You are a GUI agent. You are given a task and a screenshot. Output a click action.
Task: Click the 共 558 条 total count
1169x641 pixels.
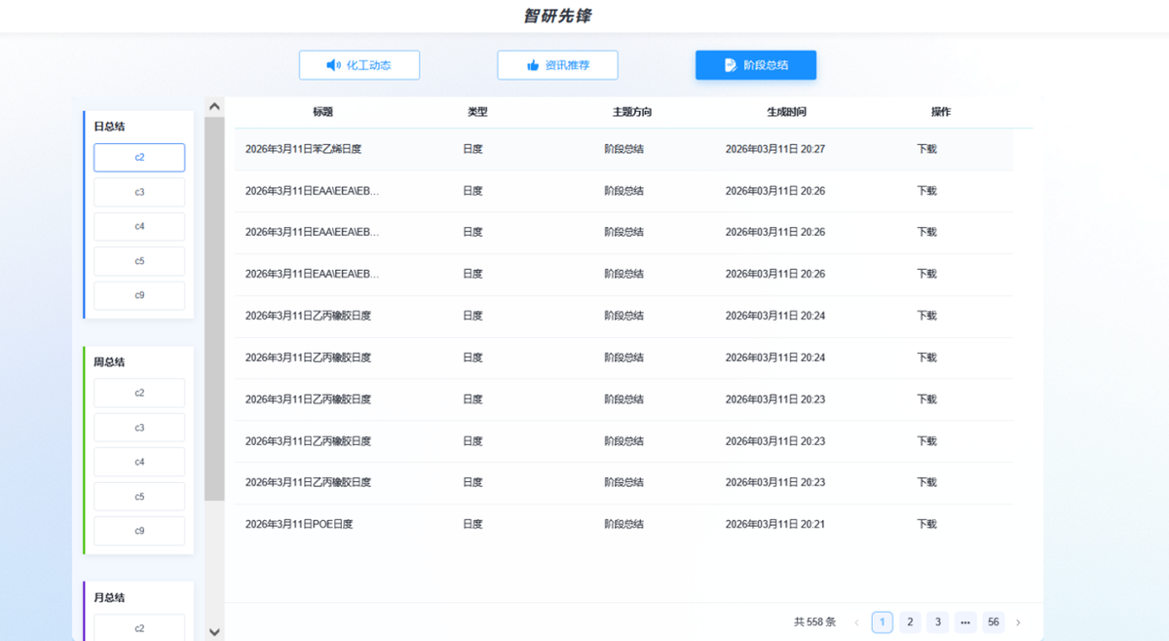[x=815, y=622]
